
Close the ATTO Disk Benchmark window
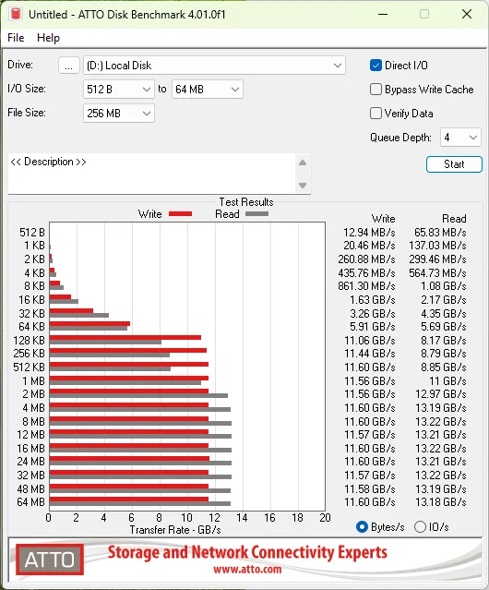[x=467, y=14]
